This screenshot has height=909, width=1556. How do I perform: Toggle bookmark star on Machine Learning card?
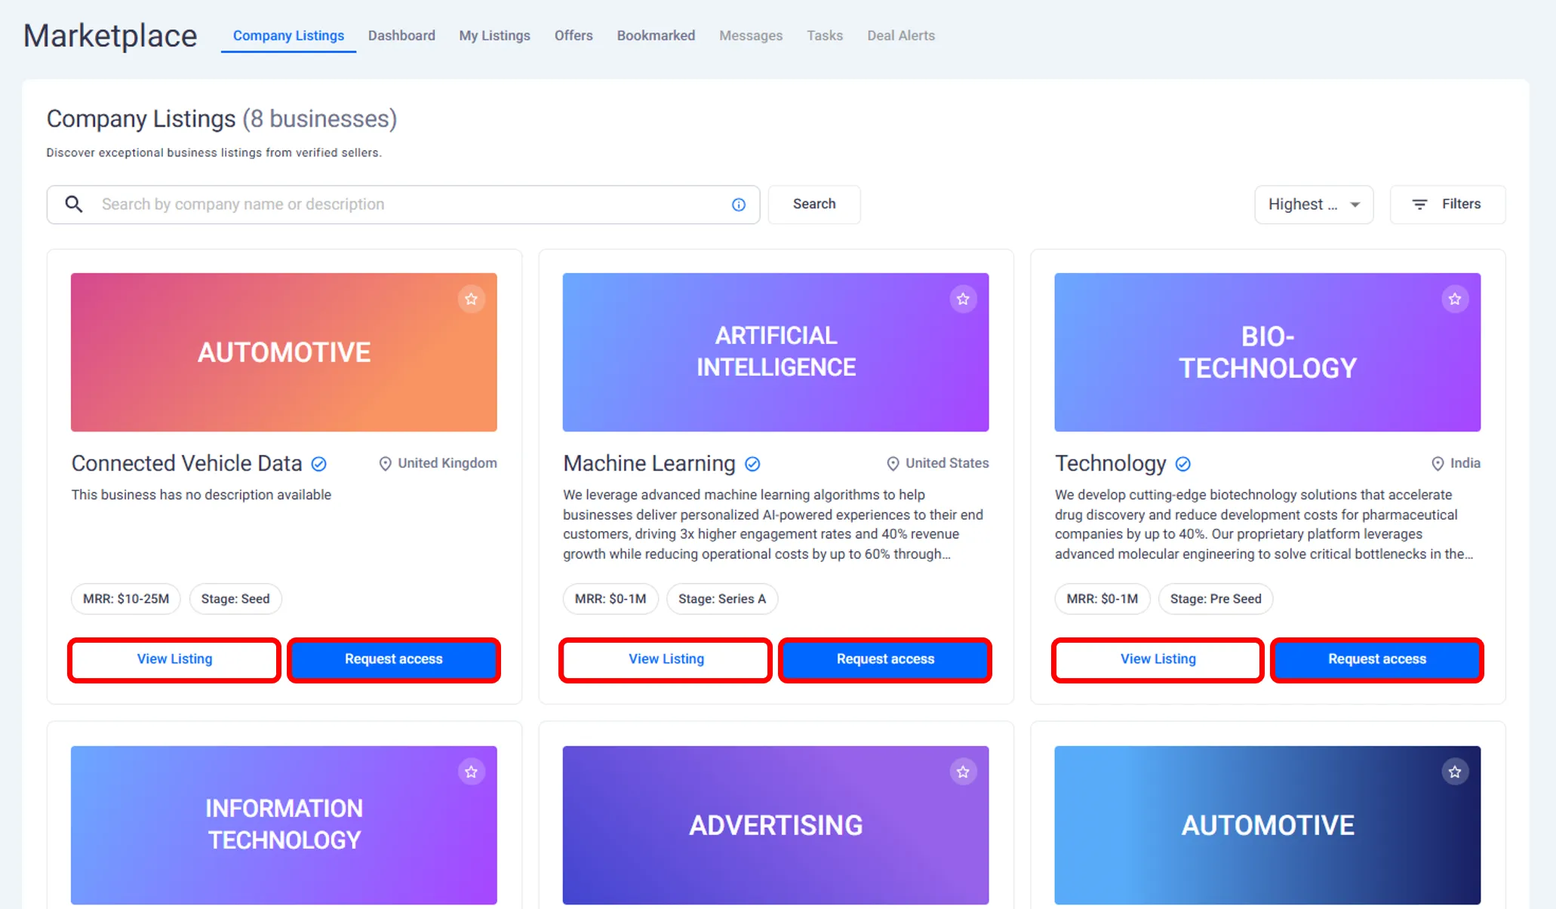click(963, 299)
